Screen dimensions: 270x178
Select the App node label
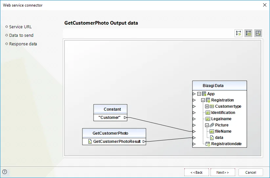click(211, 94)
